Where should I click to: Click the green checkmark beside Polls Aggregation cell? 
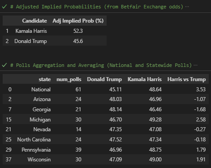tap(4, 65)
